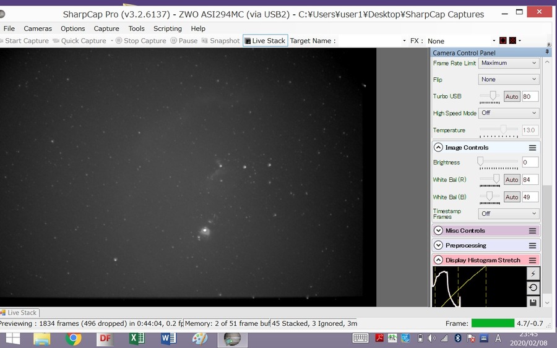Open the Help menu

tap(198, 28)
